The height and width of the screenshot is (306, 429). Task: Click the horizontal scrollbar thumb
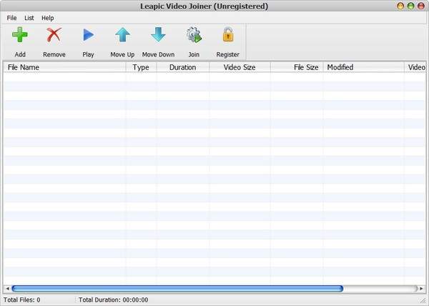pyautogui.click(x=177, y=289)
